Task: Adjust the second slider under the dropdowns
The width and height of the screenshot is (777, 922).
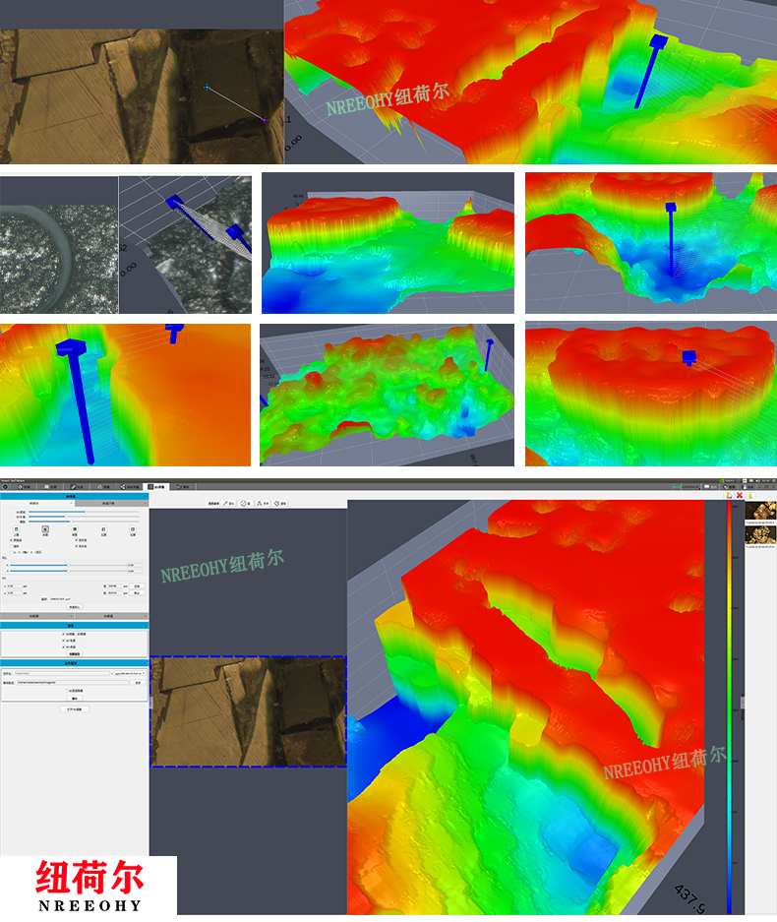Action: pyautogui.click(x=84, y=517)
